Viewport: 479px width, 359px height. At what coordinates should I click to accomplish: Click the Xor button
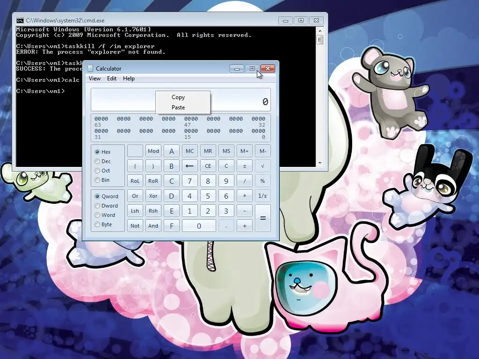click(153, 196)
